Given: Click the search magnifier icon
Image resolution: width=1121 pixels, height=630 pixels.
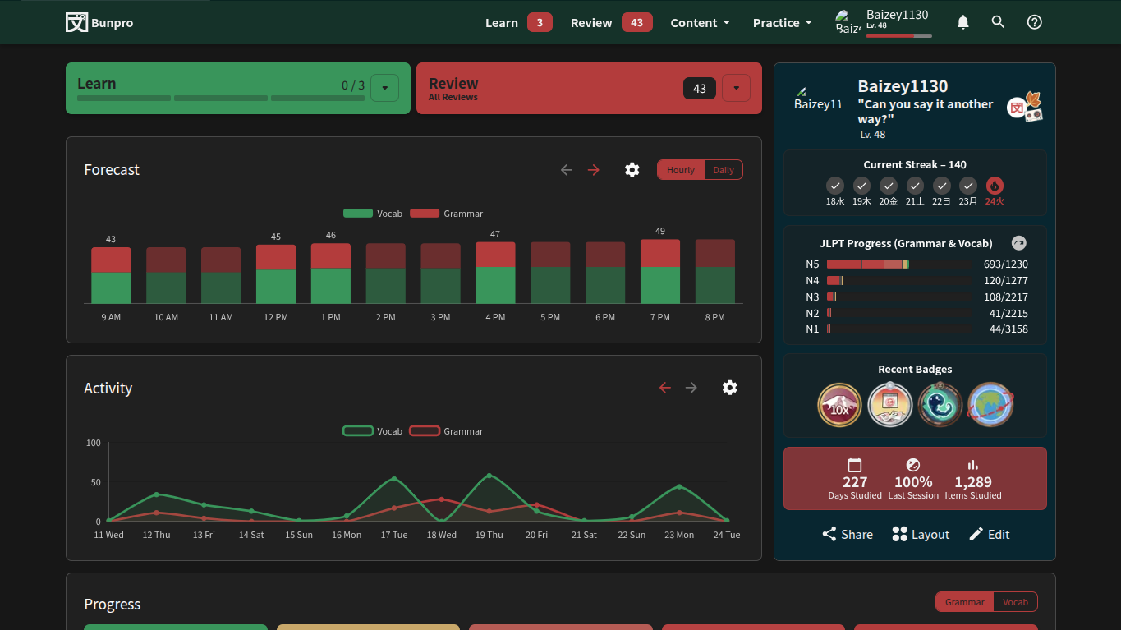Looking at the screenshot, I should coord(998,22).
